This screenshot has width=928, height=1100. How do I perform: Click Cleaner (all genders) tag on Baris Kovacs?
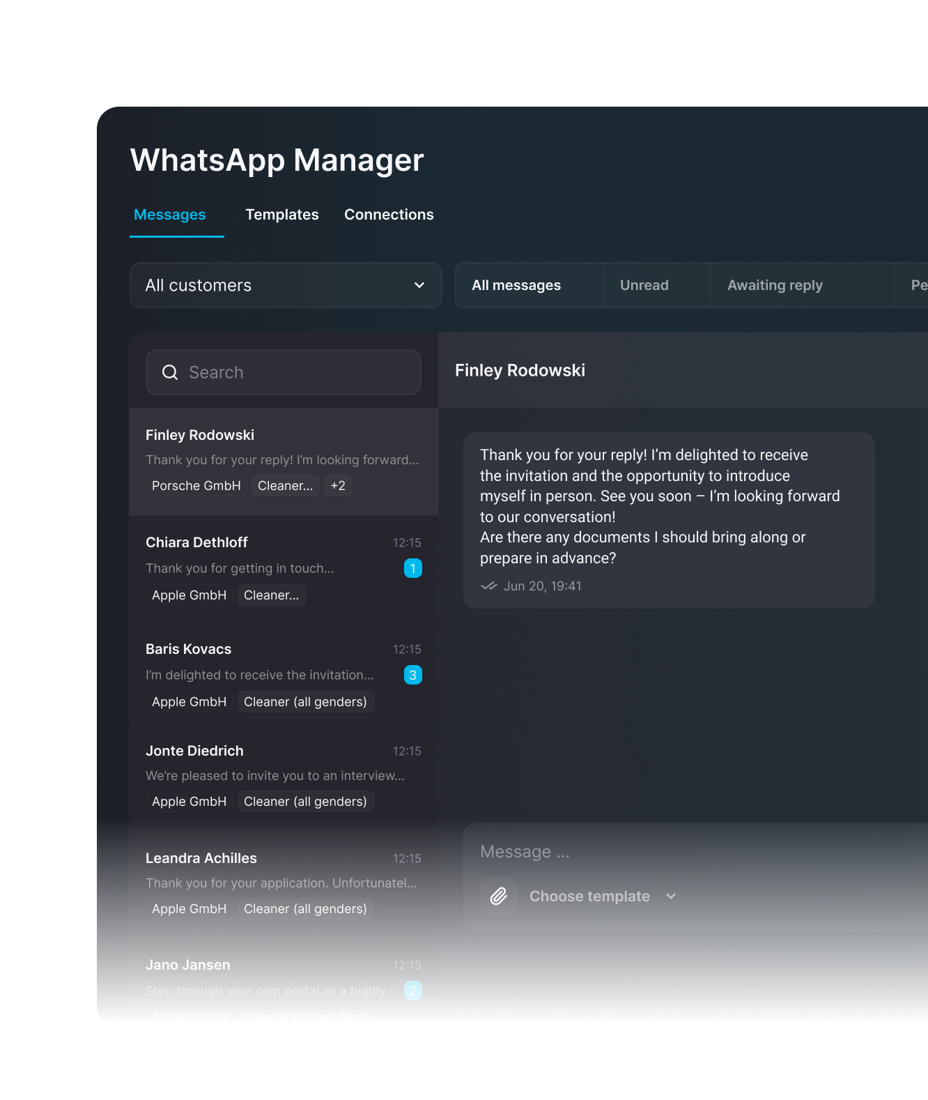[x=305, y=702]
